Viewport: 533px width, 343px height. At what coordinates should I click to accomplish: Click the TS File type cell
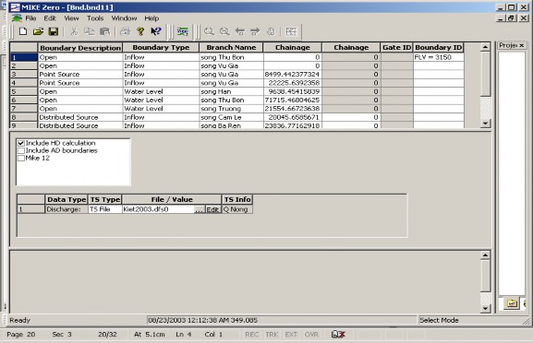click(x=104, y=209)
